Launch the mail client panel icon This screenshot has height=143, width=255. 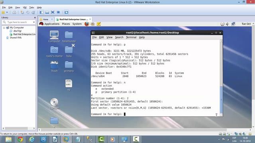pyautogui.click(x=93, y=24)
